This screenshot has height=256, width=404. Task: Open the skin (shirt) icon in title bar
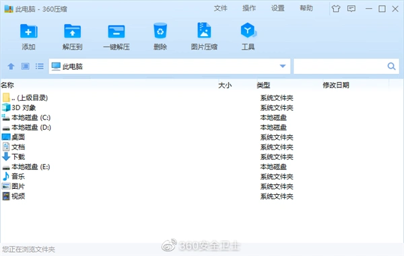coord(336,9)
